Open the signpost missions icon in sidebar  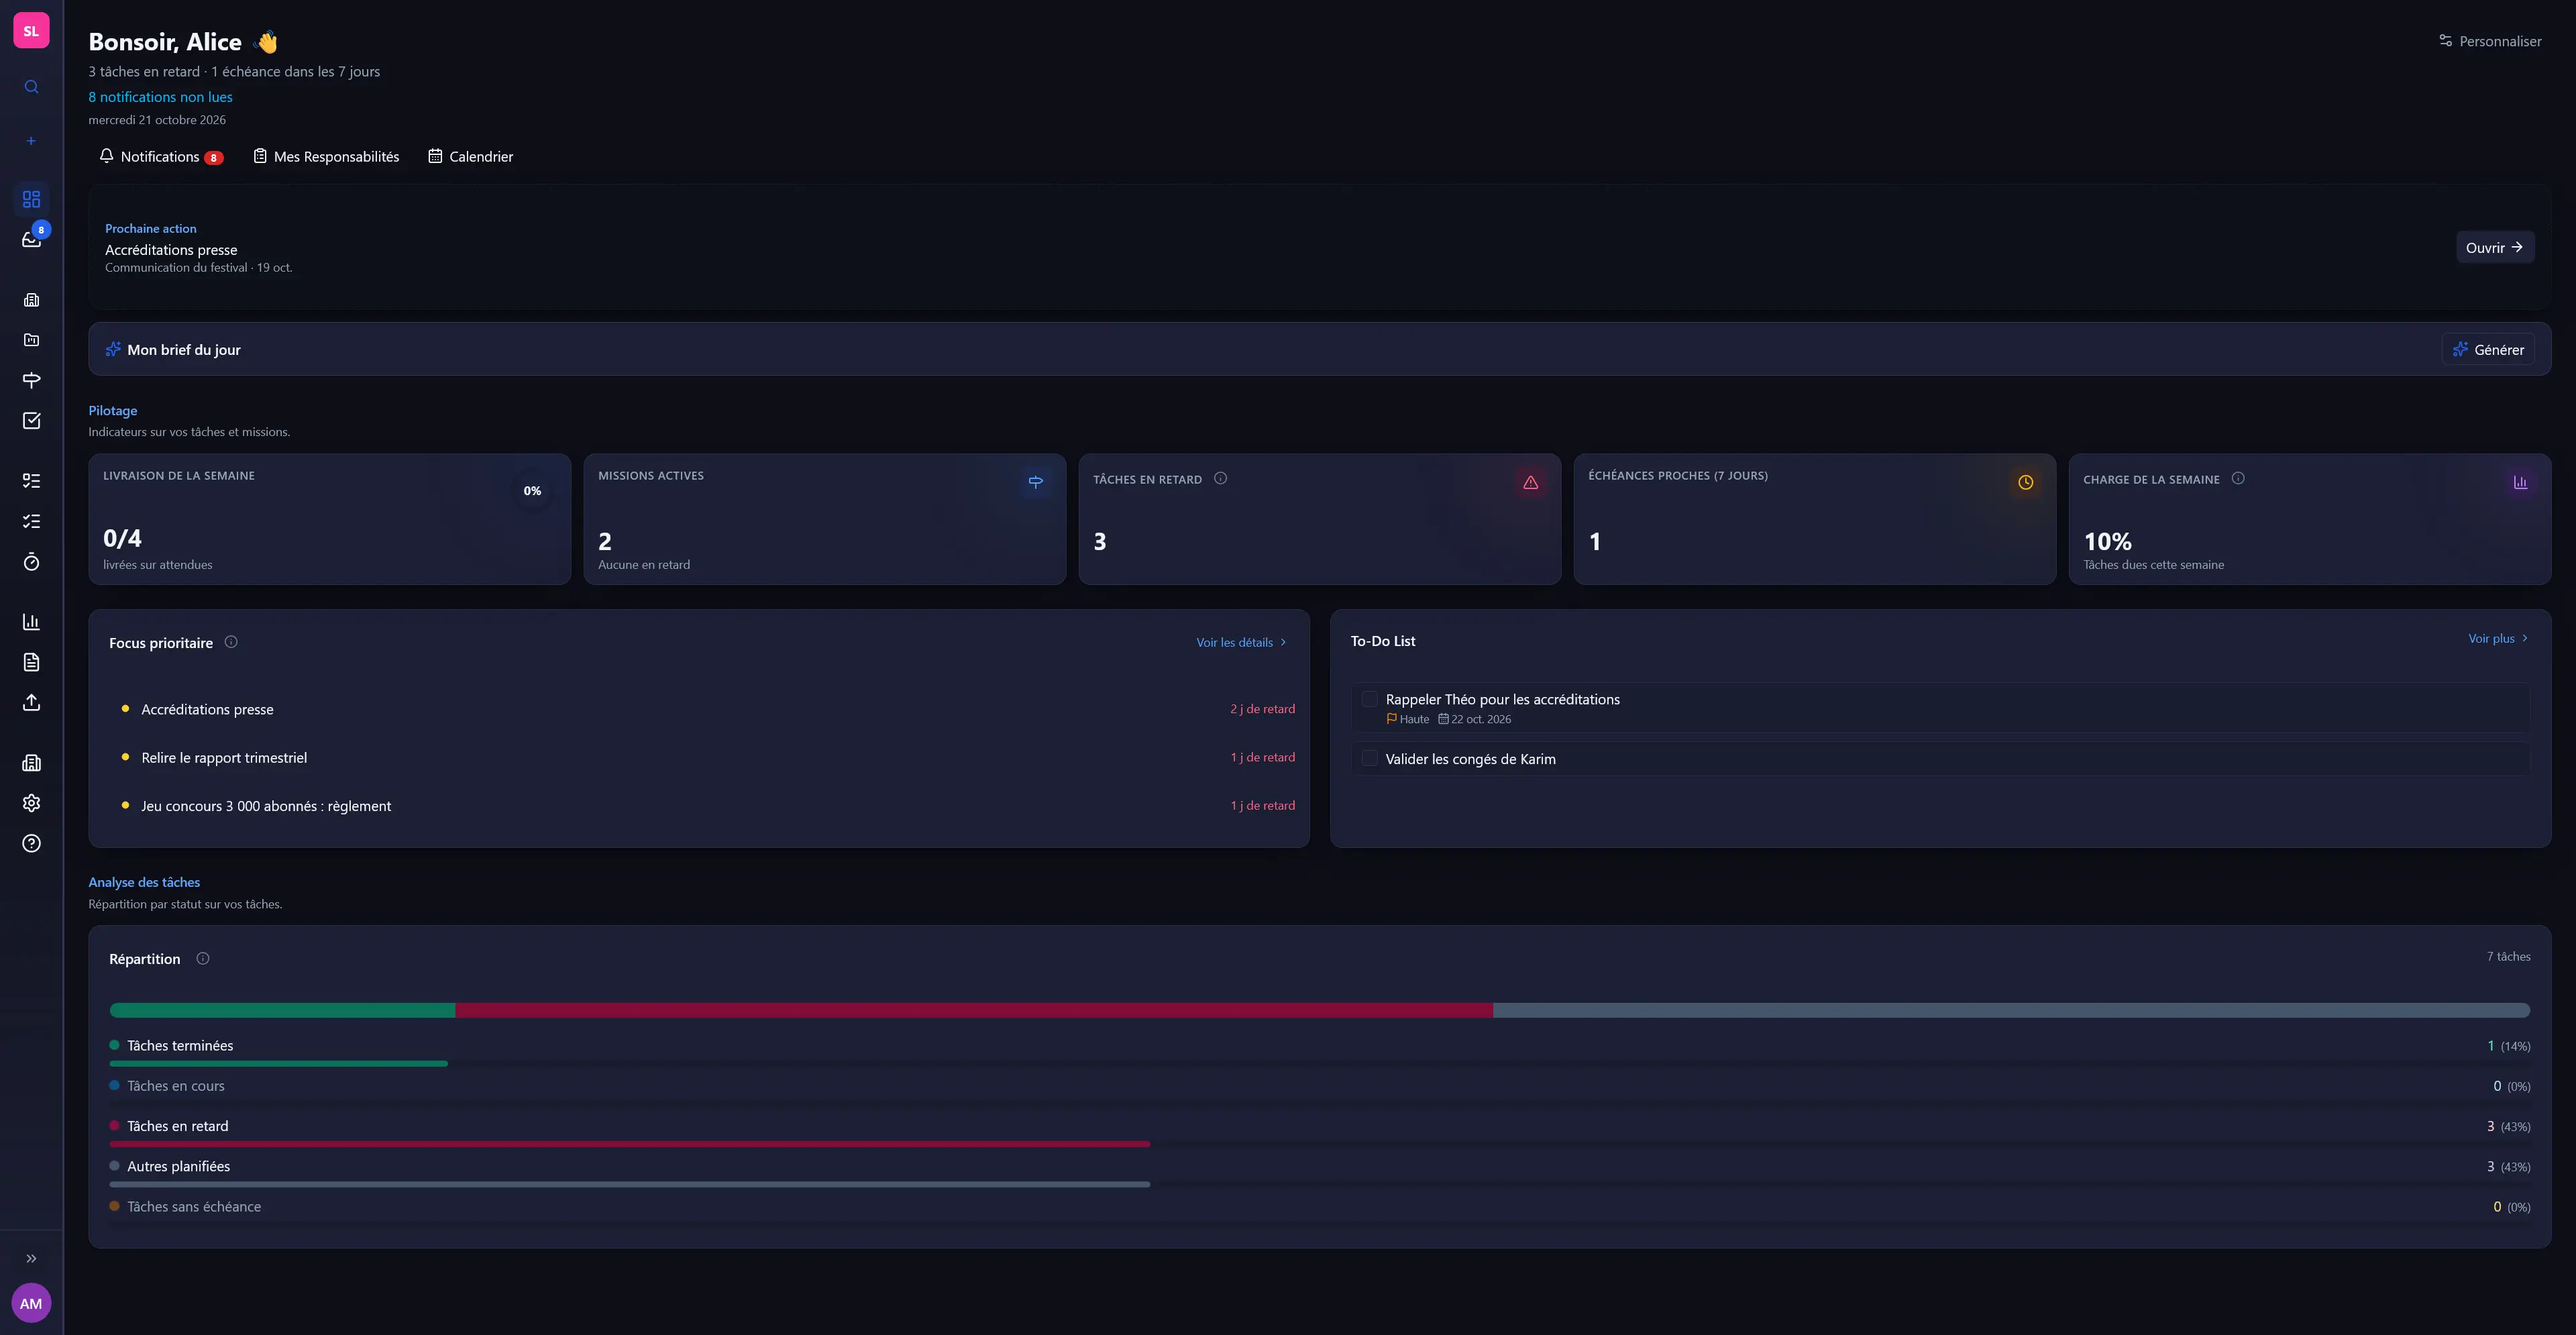click(31, 380)
